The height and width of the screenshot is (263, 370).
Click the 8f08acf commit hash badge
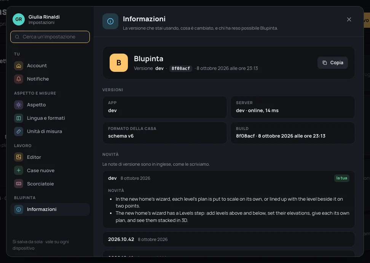click(181, 68)
